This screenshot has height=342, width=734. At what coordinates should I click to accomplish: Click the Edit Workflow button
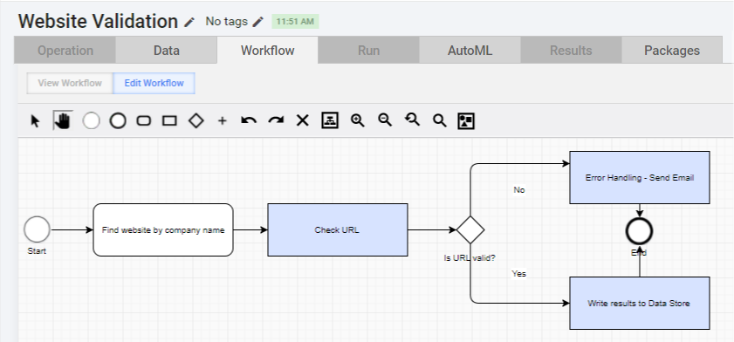(154, 83)
